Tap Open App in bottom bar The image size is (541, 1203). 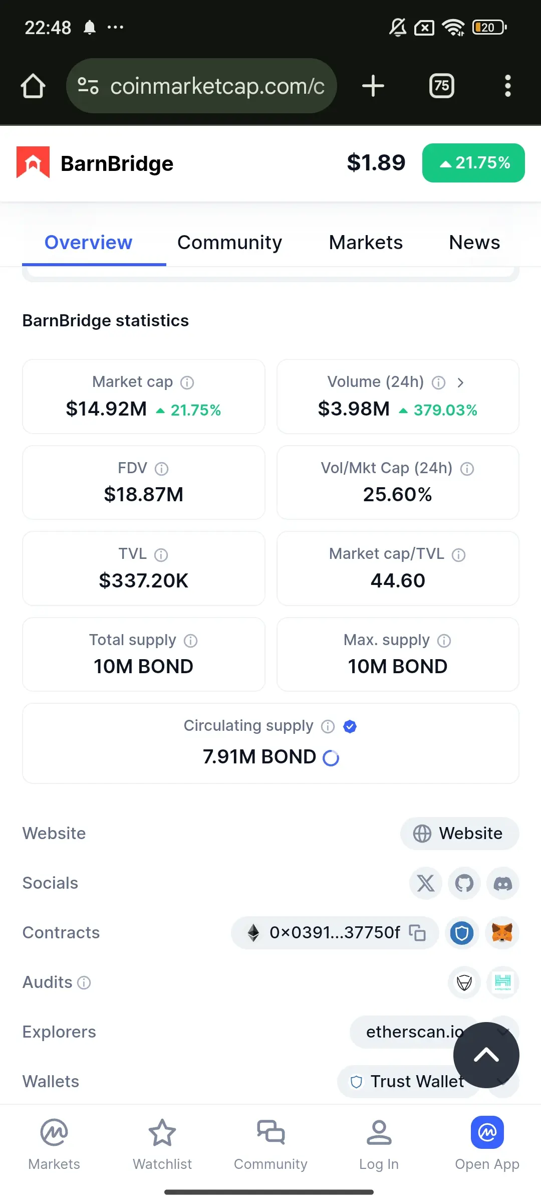click(487, 1143)
